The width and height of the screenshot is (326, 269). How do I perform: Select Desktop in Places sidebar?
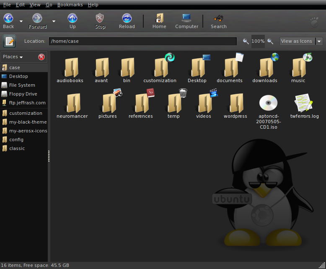point(24,76)
